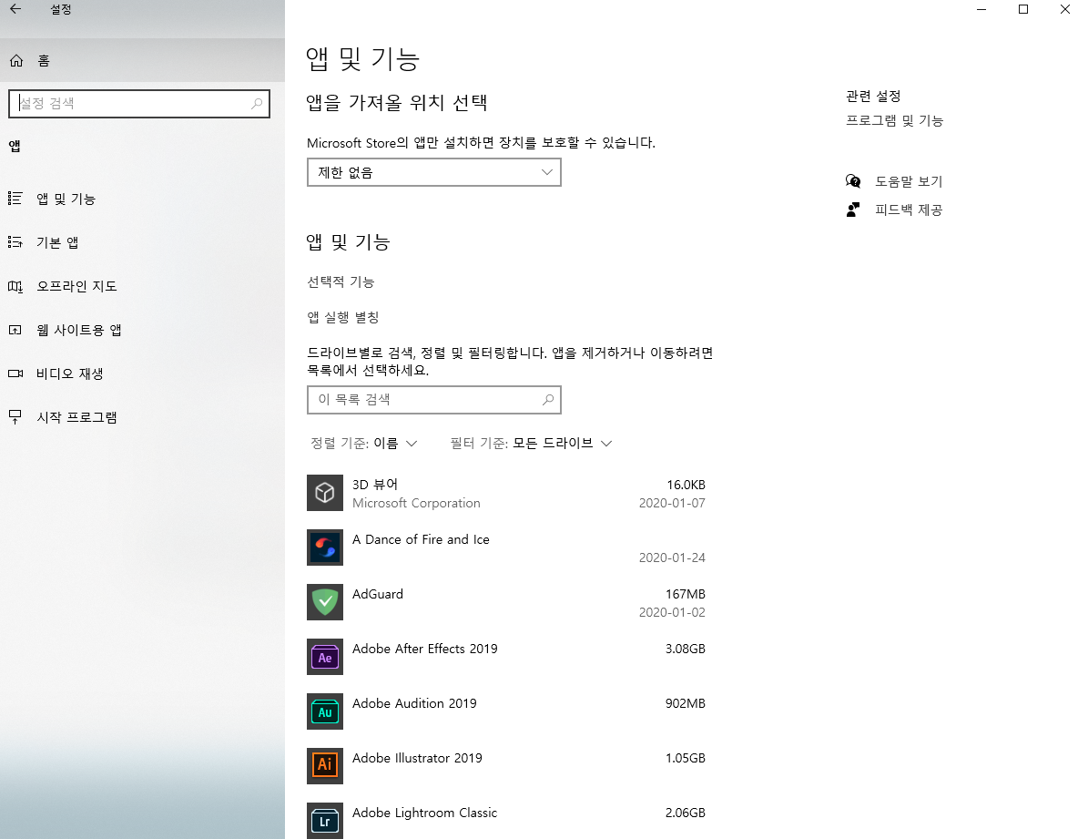This screenshot has height=839, width=1078.
Task: Focus the 설정 검색 input field
Action: 139,103
